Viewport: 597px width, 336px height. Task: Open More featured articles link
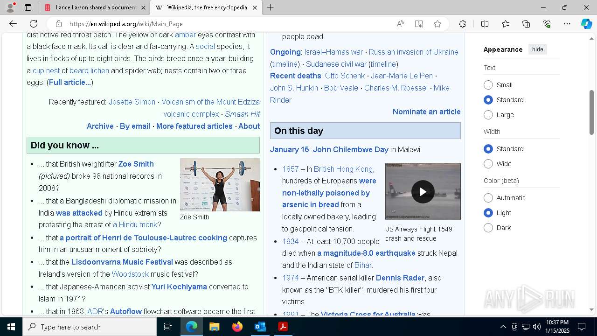coord(194,126)
